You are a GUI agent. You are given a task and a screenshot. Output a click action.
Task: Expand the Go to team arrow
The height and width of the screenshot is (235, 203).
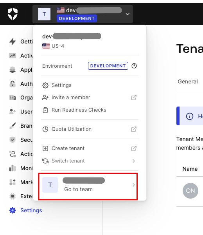coord(134,185)
